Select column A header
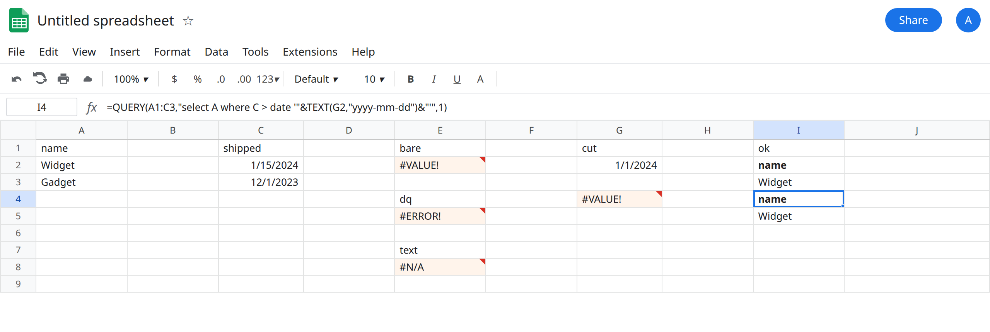 tap(82, 130)
